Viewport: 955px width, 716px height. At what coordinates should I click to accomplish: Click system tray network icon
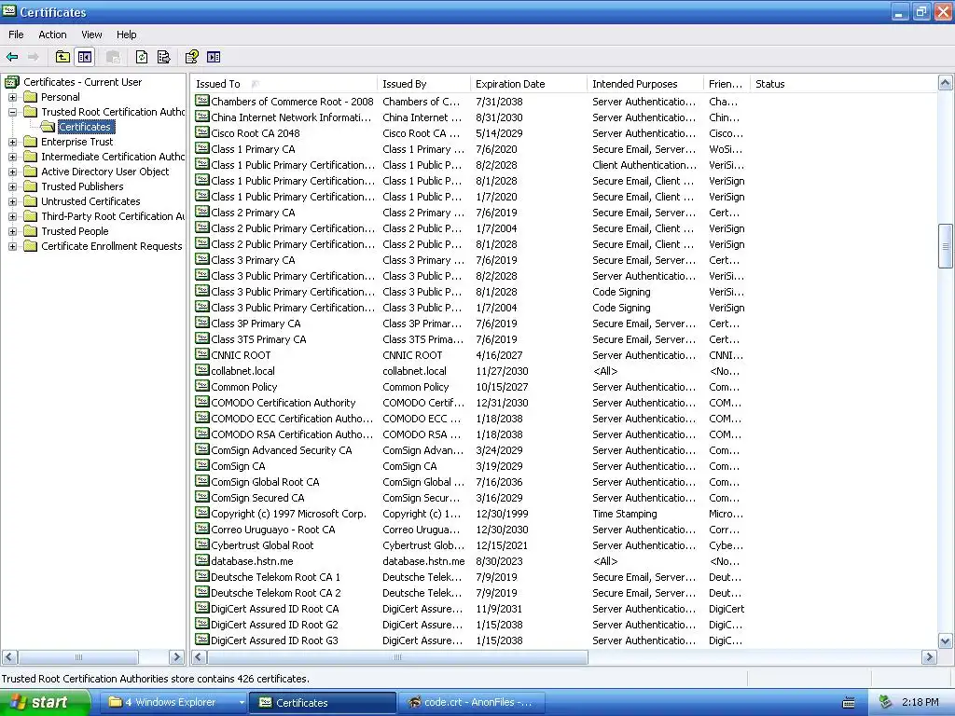pos(886,702)
